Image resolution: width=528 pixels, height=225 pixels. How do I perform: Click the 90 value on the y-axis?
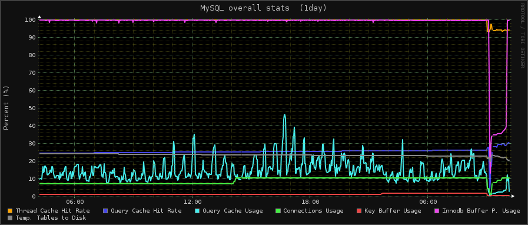(32, 37)
